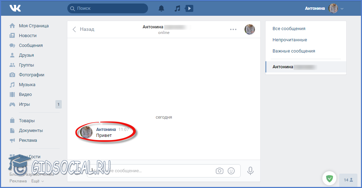Open Игры section
Screen dimensions: 362x188
(24, 104)
